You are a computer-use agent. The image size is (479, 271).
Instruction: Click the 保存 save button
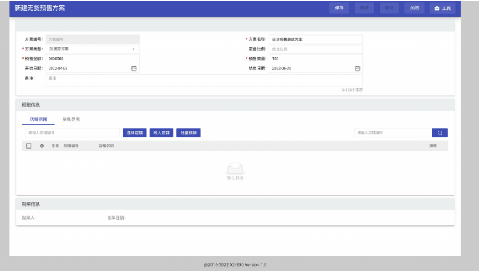(339, 8)
